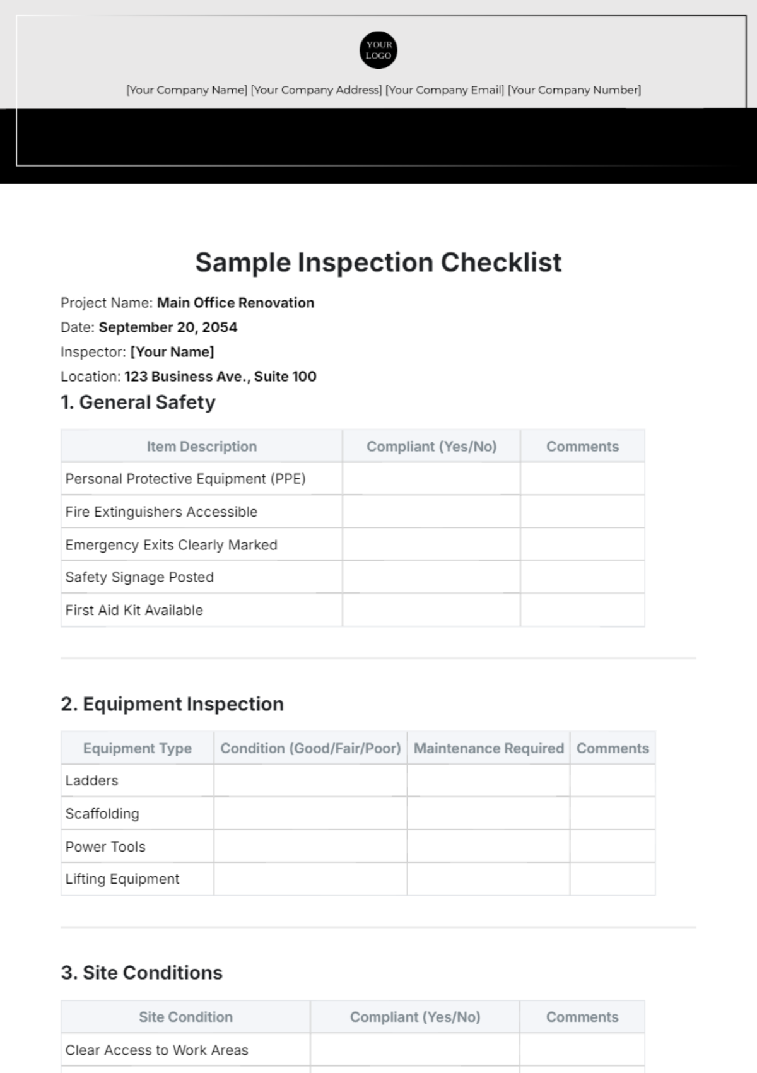The height and width of the screenshot is (1073, 757).
Task: Click the Condition (Good/Fair/Poor) column header
Action: (x=310, y=748)
